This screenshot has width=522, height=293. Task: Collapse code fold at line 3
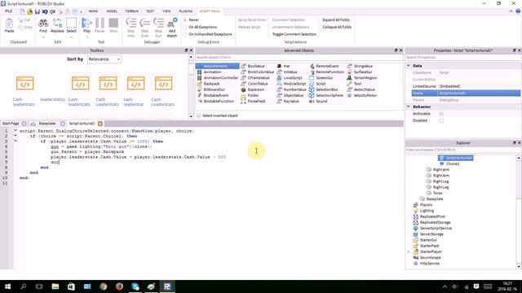coord(15,141)
